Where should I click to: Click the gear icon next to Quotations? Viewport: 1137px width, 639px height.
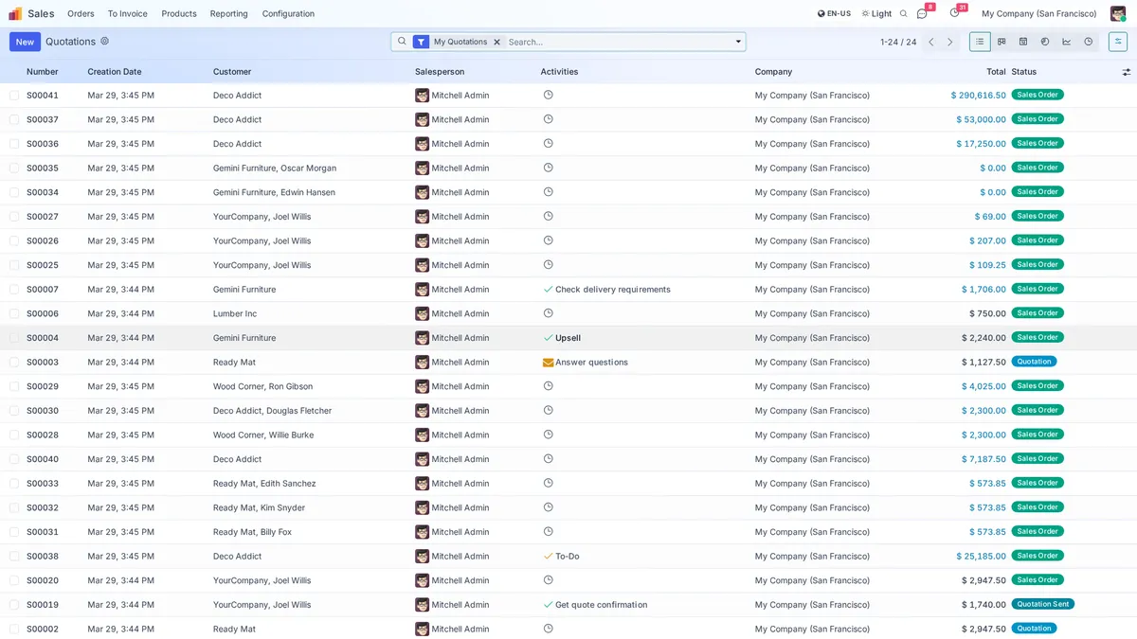click(104, 42)
